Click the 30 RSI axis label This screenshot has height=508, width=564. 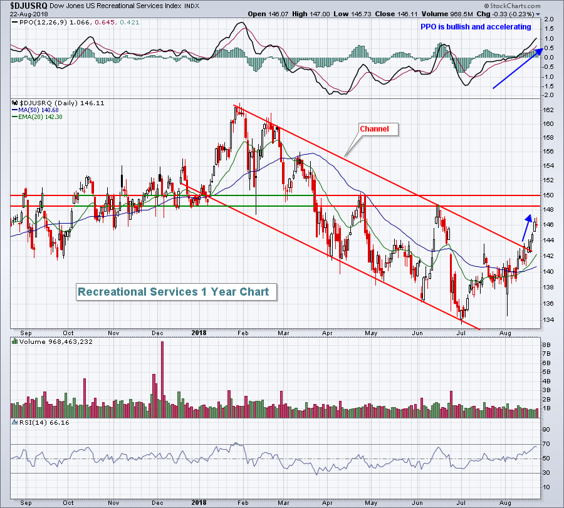tap(546, 473)
